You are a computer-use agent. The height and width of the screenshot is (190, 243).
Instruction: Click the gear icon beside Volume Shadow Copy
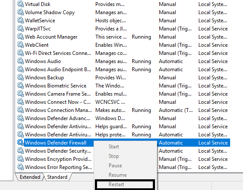click(x=20, y=12)
